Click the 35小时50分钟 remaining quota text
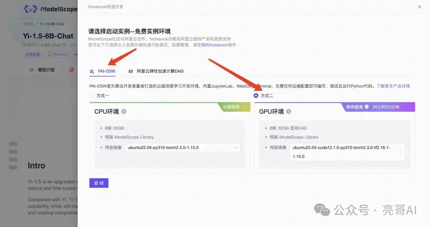 click(386, 107)
